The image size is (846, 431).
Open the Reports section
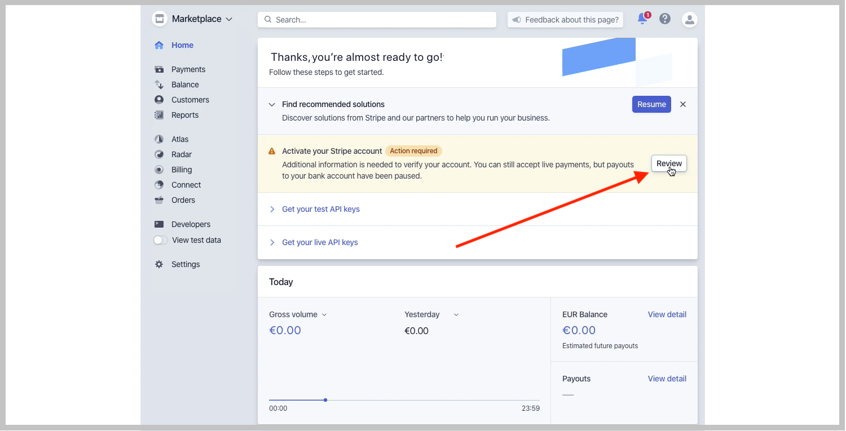tap(185, 115)
